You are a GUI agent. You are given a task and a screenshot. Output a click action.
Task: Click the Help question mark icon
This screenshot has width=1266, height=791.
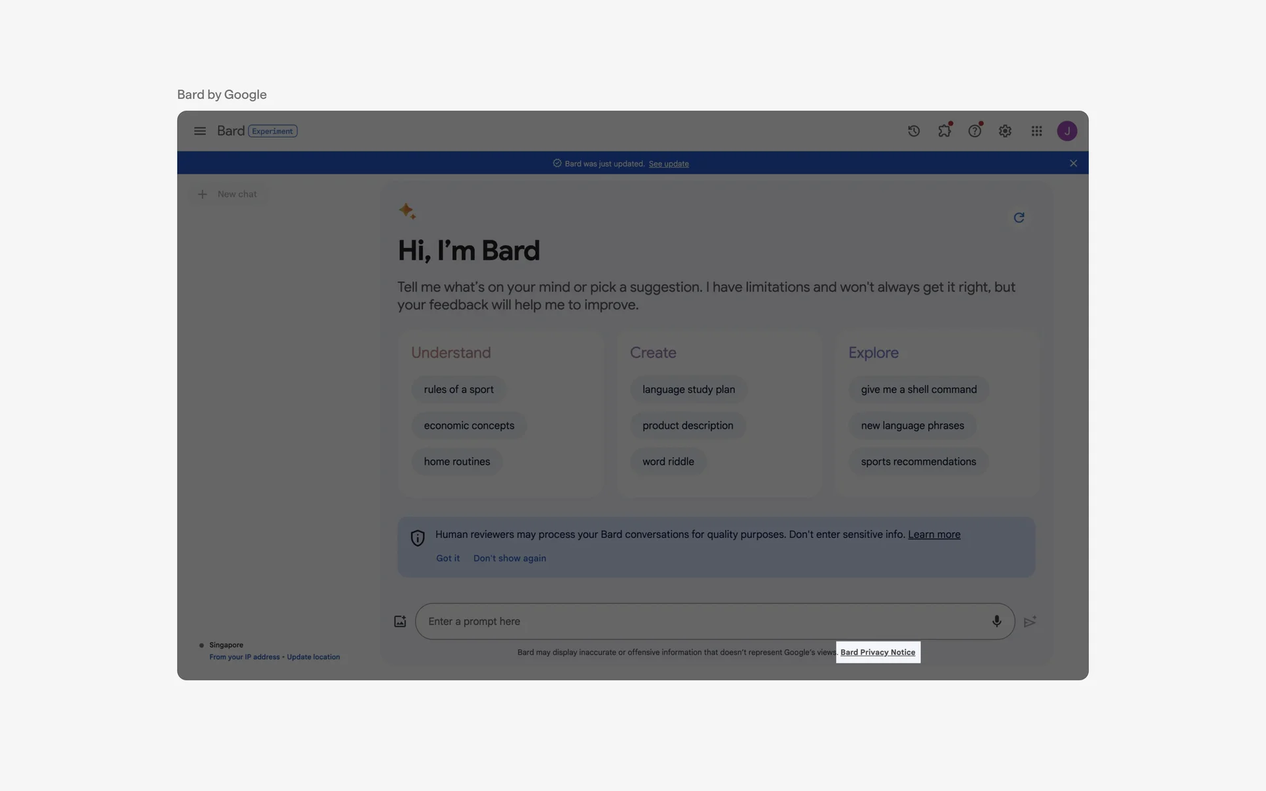tap(975, 131)
